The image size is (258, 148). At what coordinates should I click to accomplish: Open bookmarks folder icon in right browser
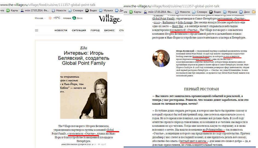coord(254,12)
